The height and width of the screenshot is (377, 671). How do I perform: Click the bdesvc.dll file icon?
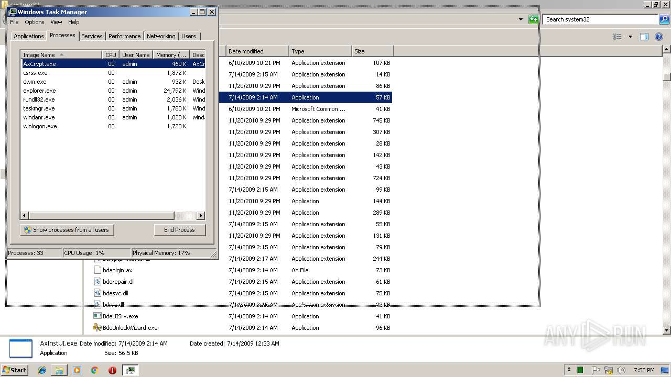coord(98,293)
